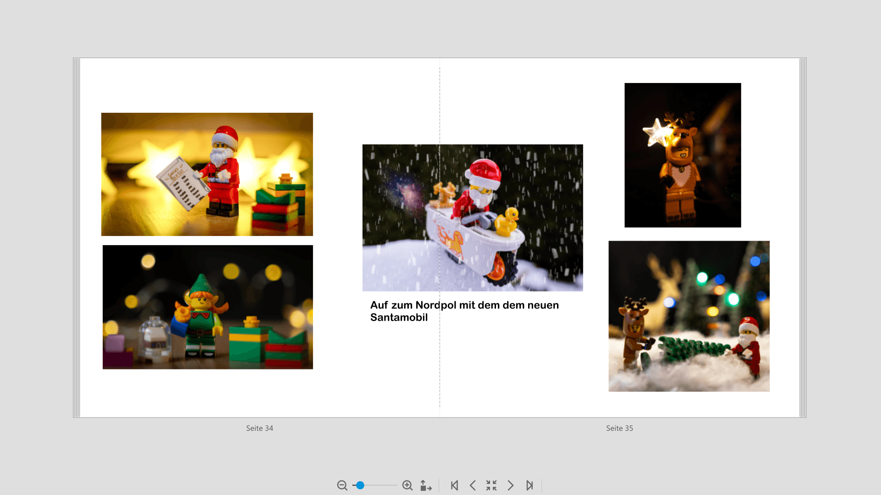
Task: Jump to the last page
Action: click(x=530, y=485)
